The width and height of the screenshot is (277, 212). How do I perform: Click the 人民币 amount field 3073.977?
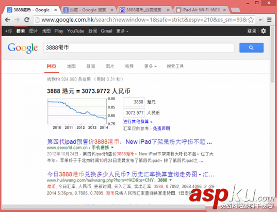pyautogui.click(x=134, y=113)
